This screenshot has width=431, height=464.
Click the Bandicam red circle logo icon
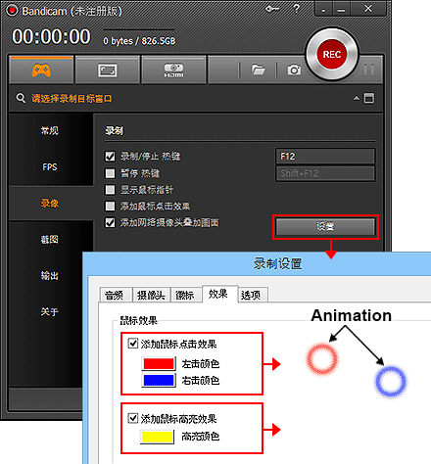tap(12, 11)
